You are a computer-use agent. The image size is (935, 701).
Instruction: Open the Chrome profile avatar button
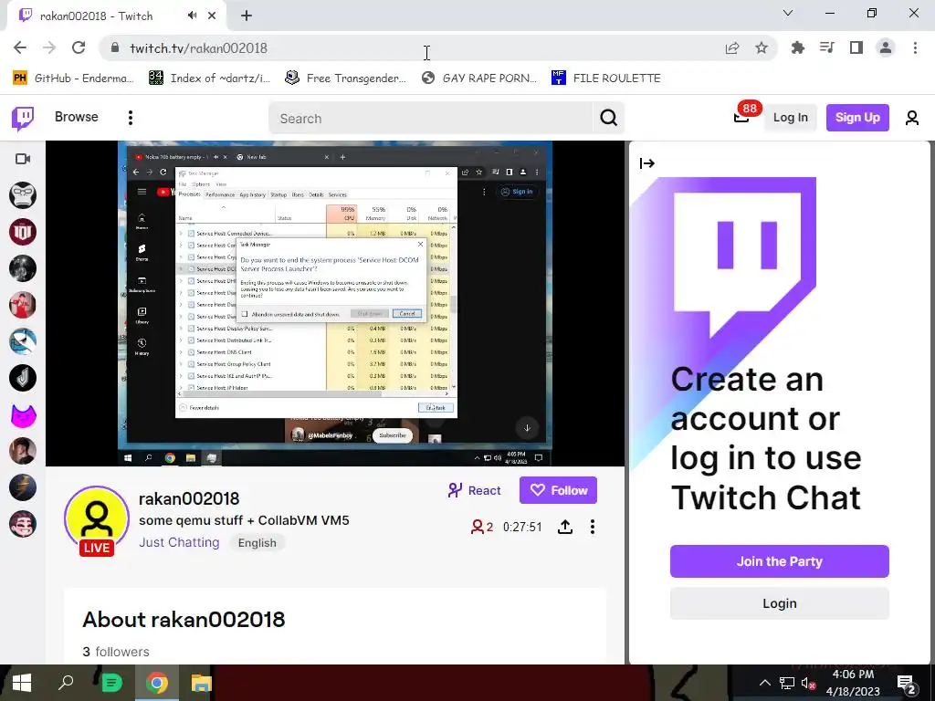tap(886, 47)
